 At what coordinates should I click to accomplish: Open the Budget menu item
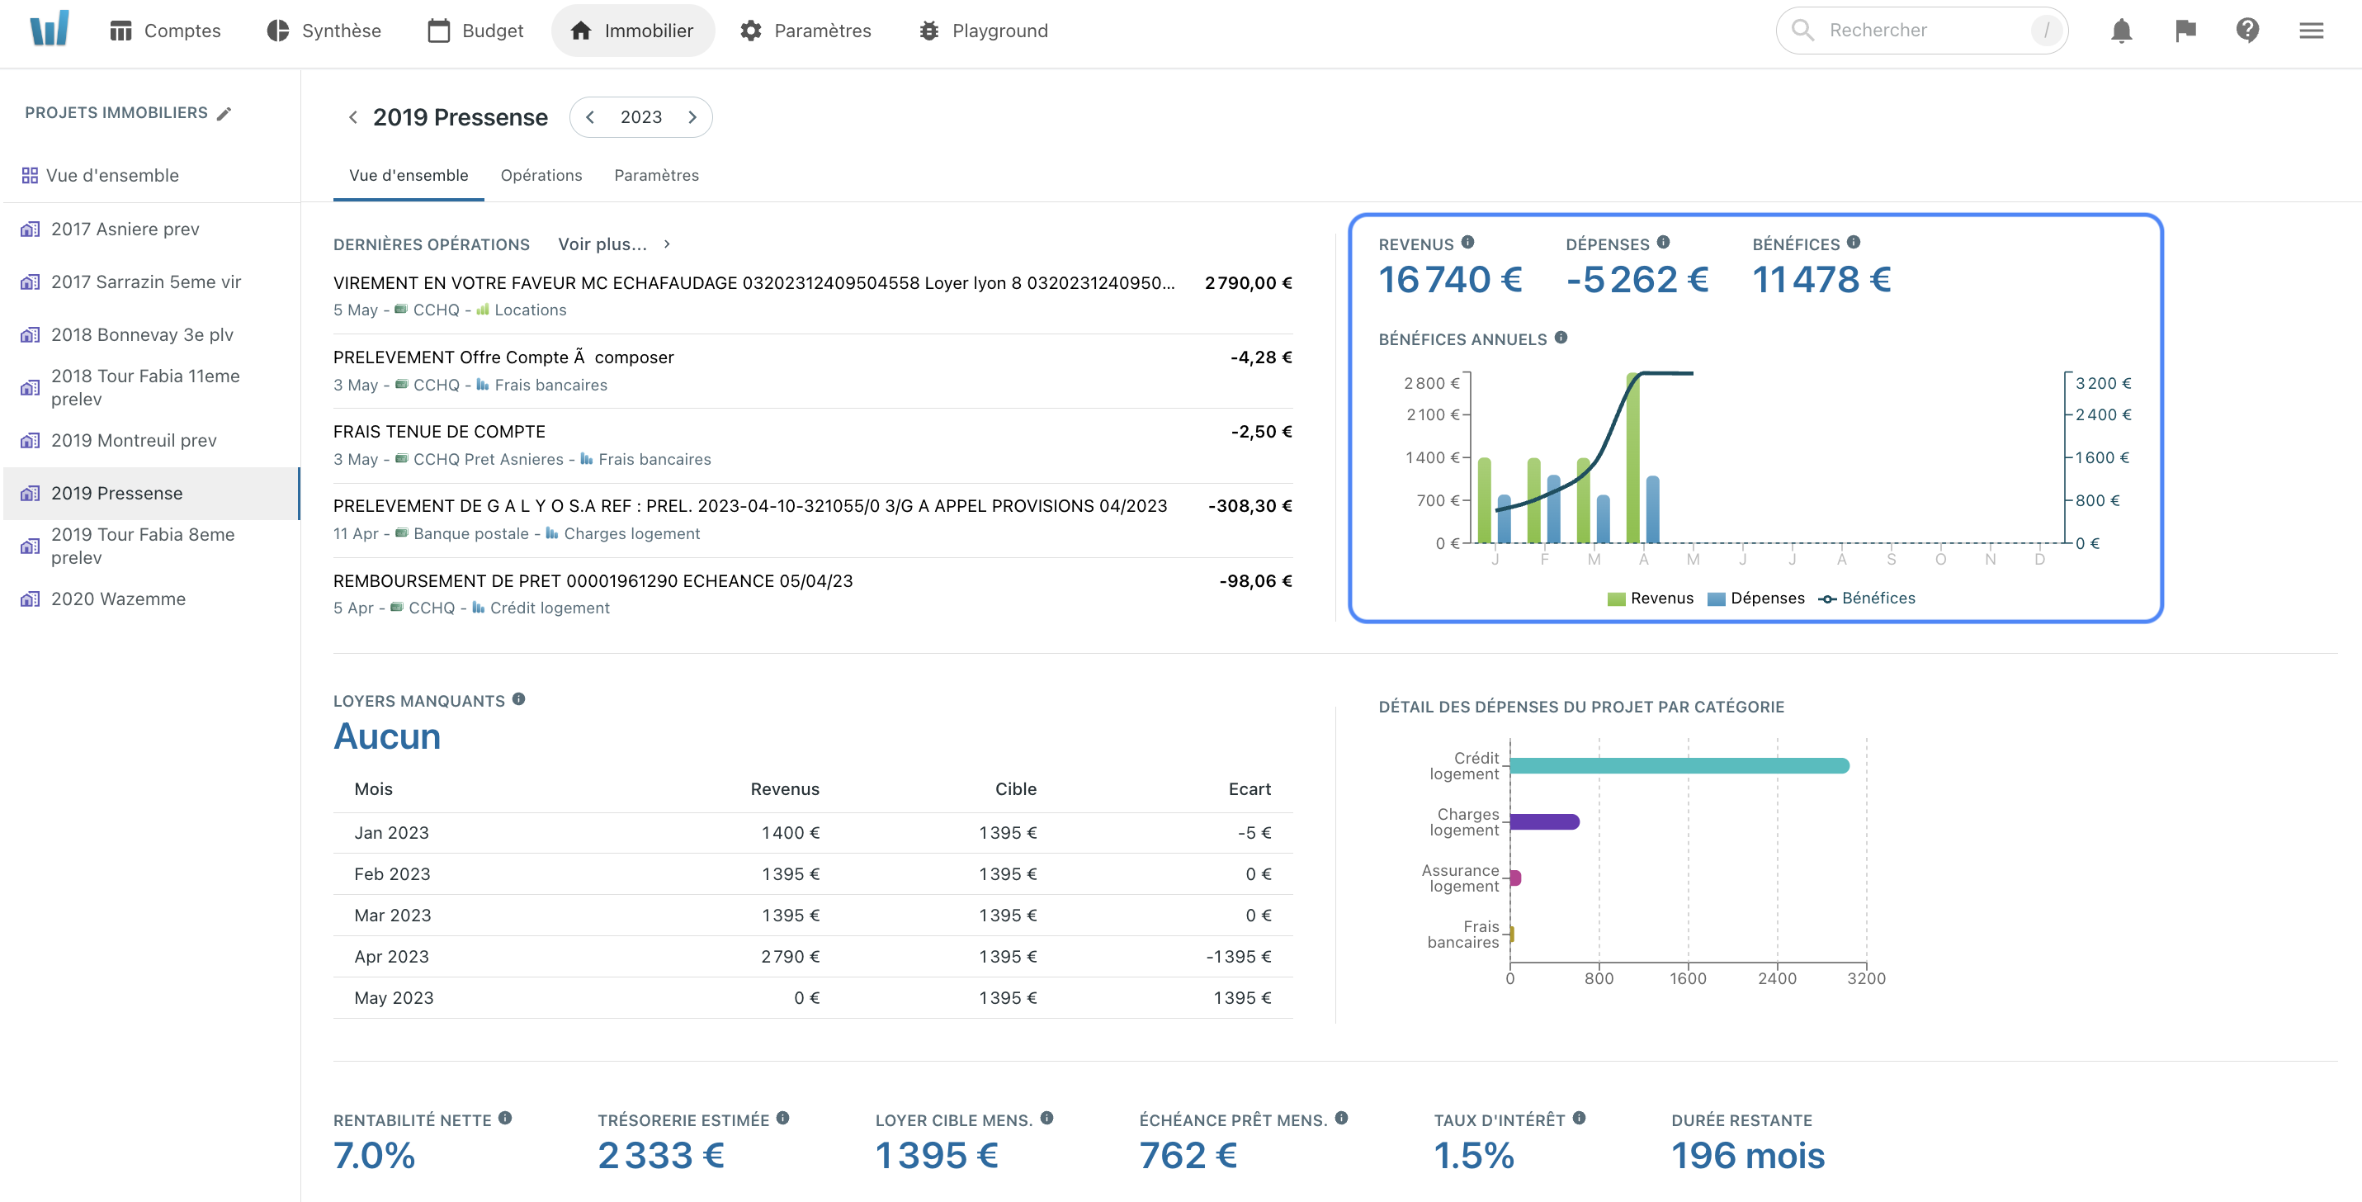click(x=476, y=31)
